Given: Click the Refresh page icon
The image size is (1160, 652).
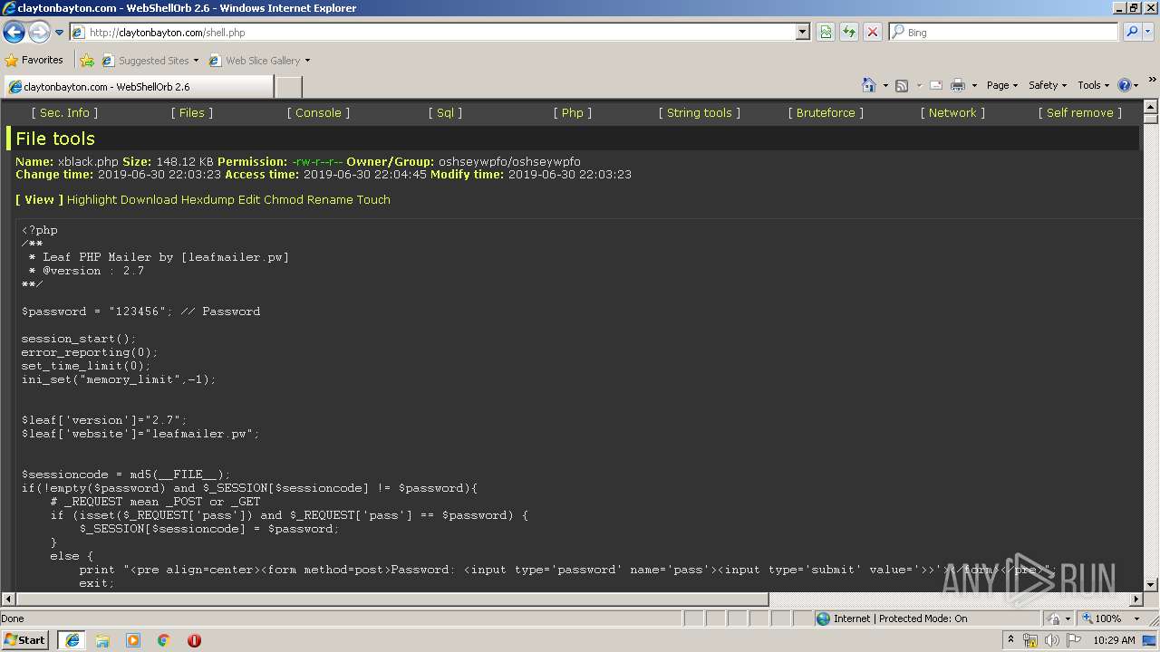Looking at the screenshot, I should 849,33.
